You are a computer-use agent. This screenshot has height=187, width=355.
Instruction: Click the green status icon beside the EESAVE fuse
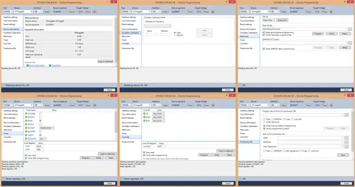pos(26,124)
